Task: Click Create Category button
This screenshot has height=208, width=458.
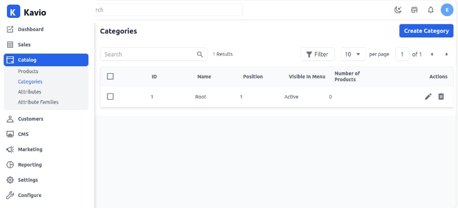Action: pos(426,31)
